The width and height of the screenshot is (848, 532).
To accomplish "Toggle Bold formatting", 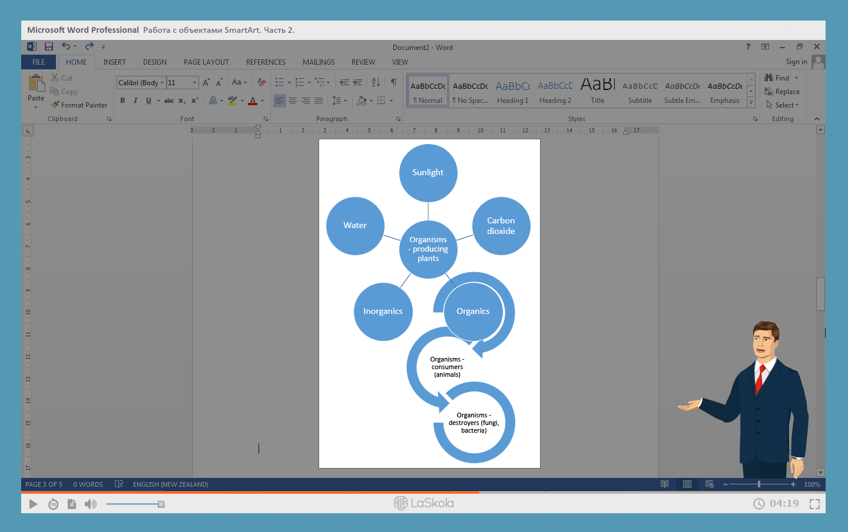I will tap(122, 101).
